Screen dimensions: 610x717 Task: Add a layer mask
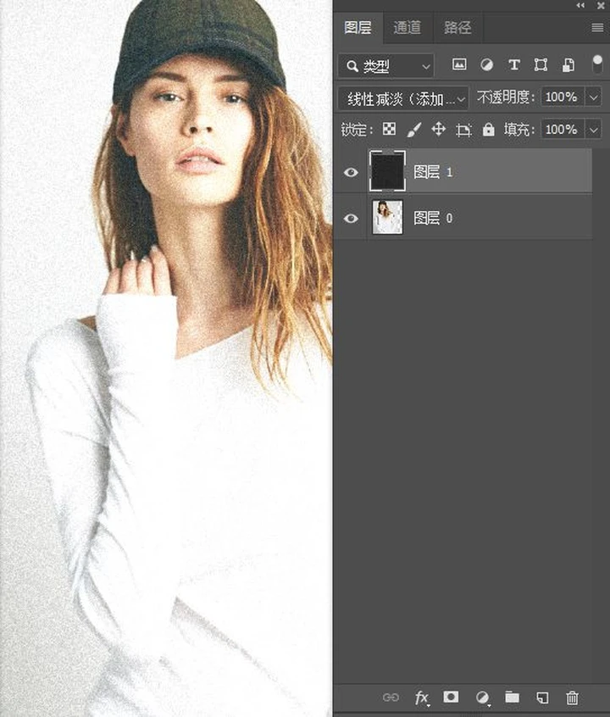(451, 697)
